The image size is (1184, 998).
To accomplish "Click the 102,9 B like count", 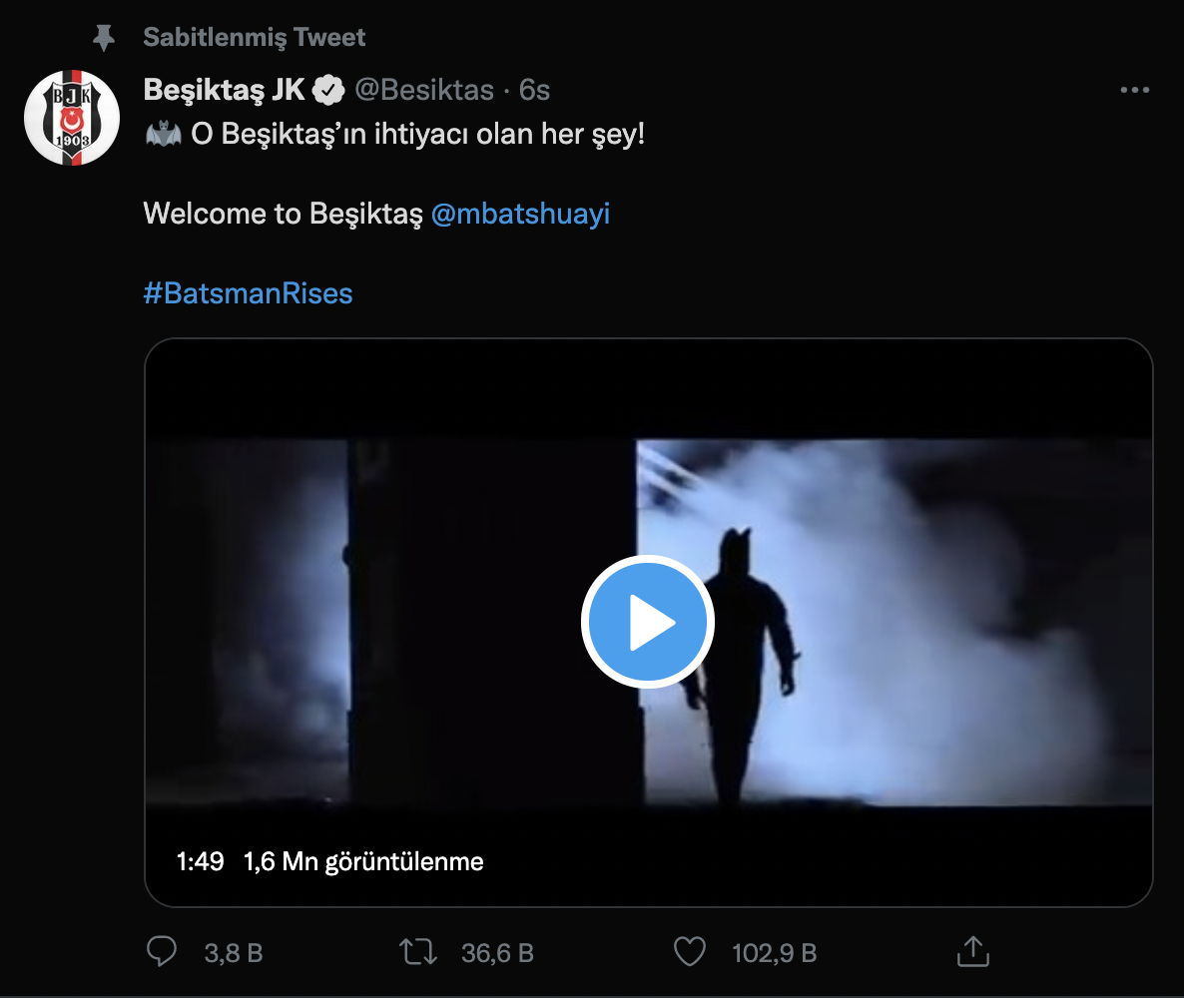I will click(775, 953).
